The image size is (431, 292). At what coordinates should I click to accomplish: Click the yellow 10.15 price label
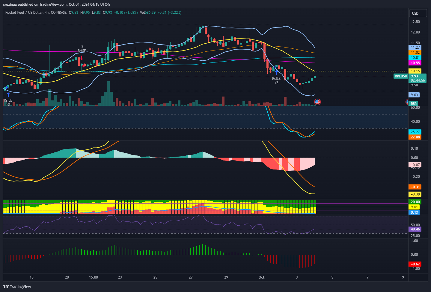[x=415, y=71]
